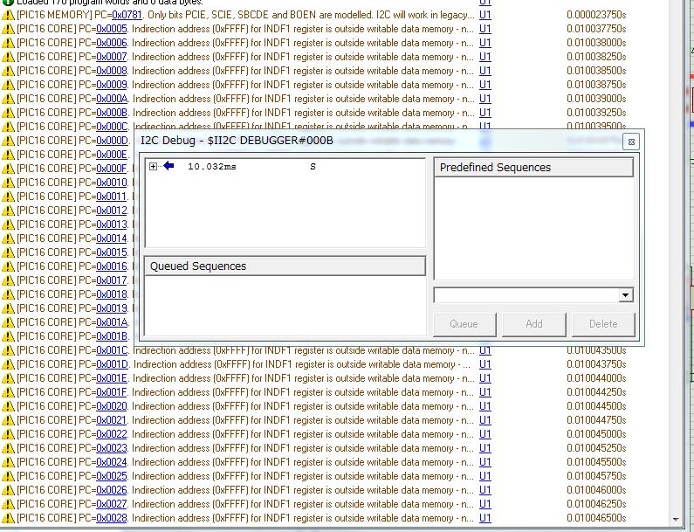The image size is (694, 532).
Task: Select the Queued Sequences header
Action: 285,266
